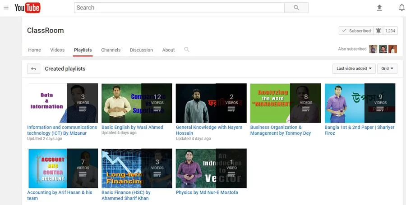Toggle channel notification bell beside Subscribed

tap(378, 31)
